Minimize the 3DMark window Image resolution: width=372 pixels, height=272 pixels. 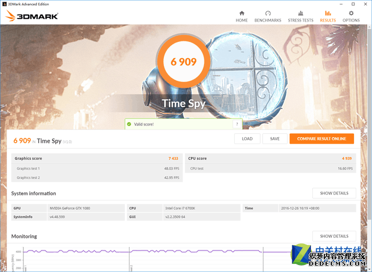tap(341, 4)
